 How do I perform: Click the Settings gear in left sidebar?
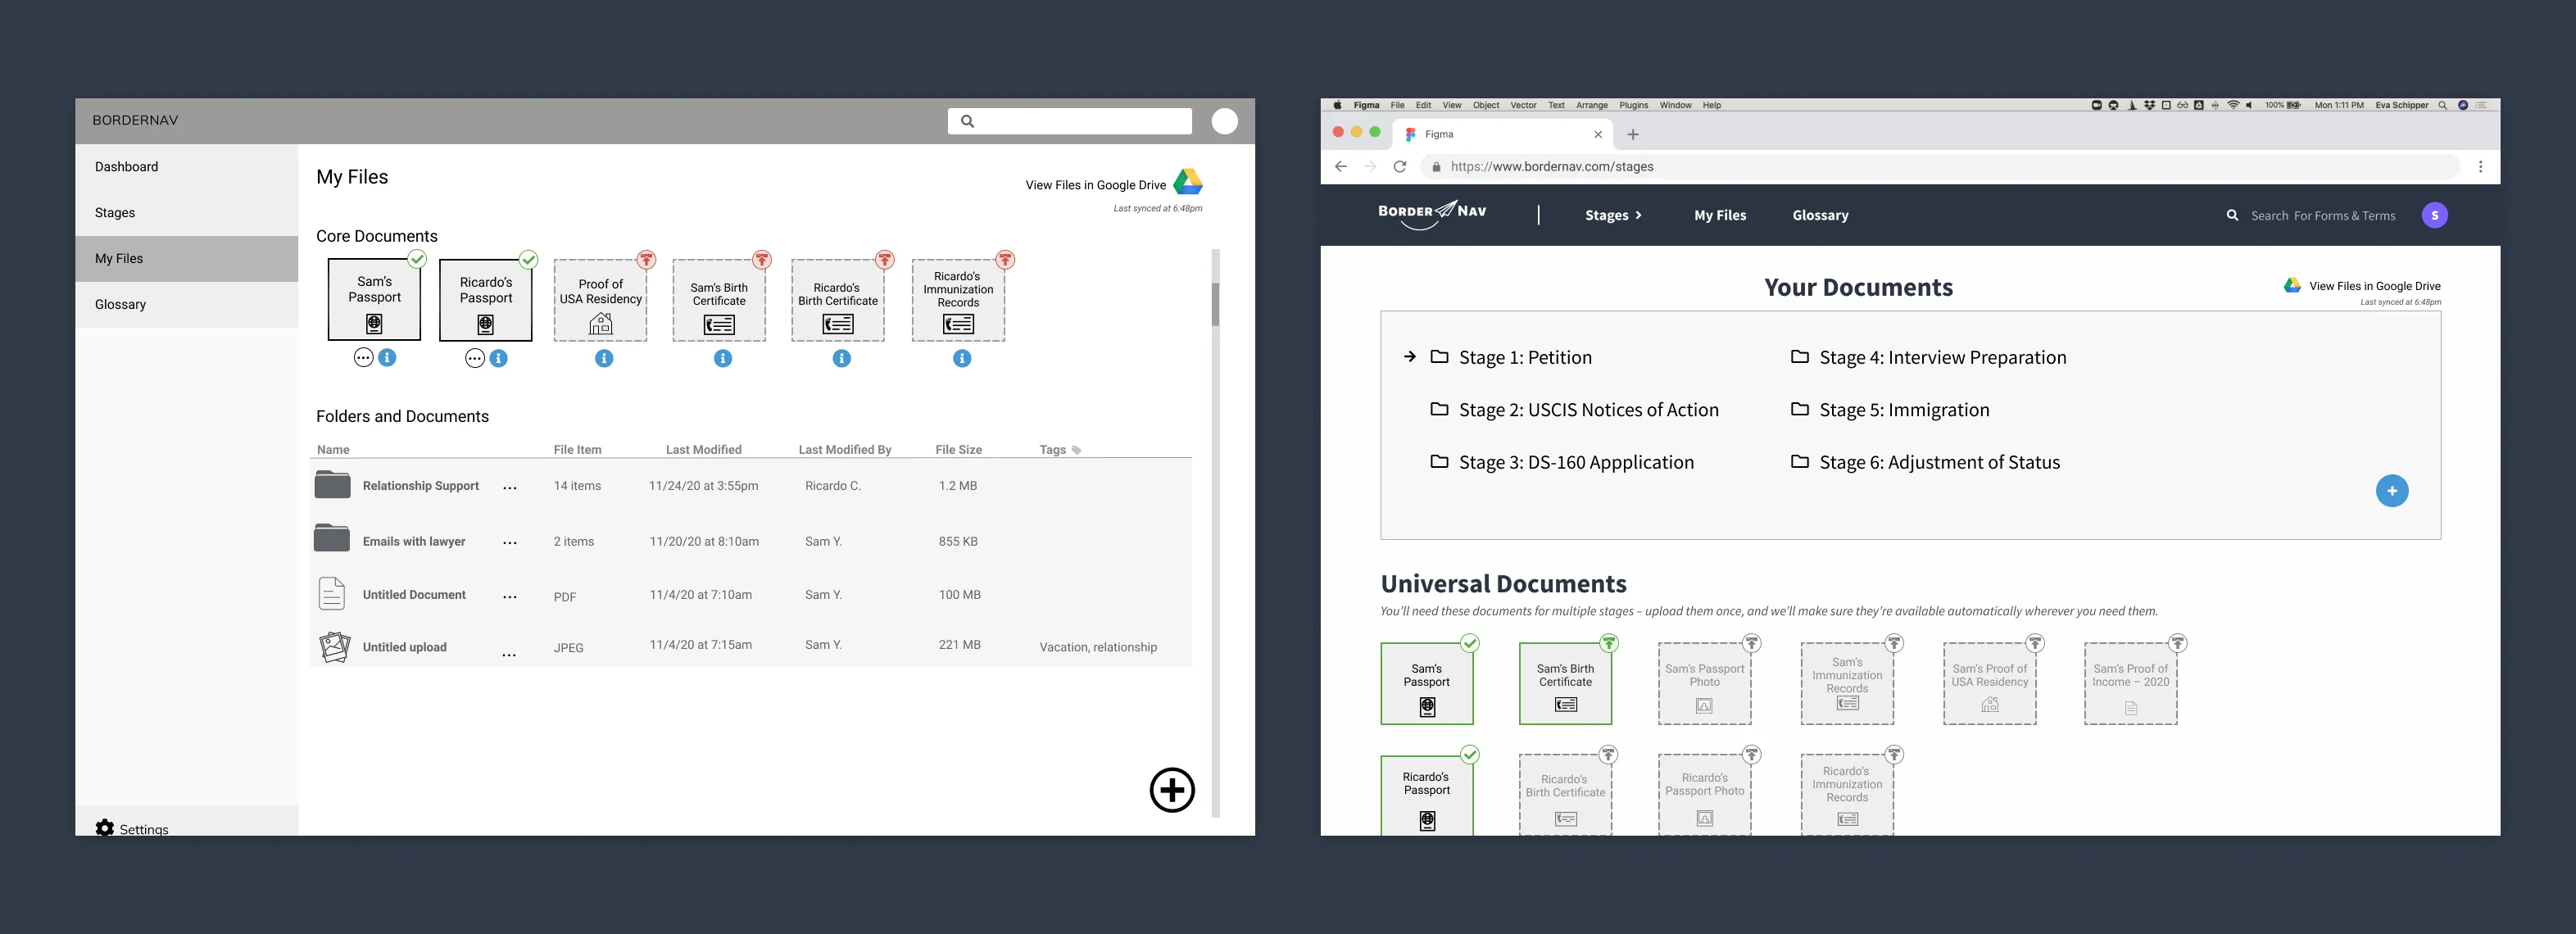click(104, 828)
